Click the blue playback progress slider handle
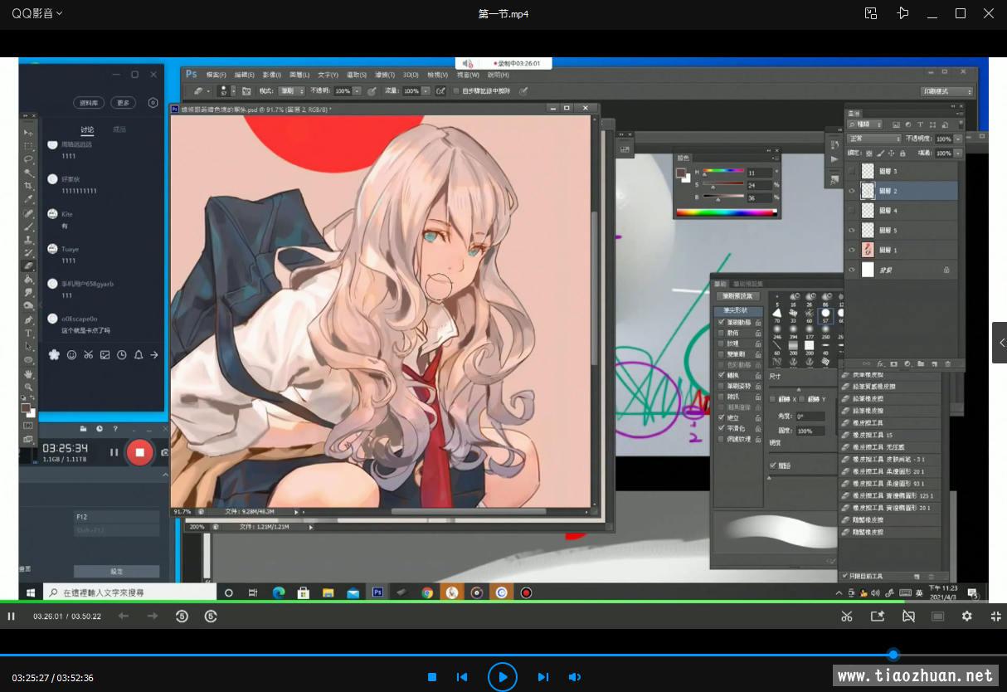Image resolution: width=1007 pixels, height=692 pixels. [893, 655]
